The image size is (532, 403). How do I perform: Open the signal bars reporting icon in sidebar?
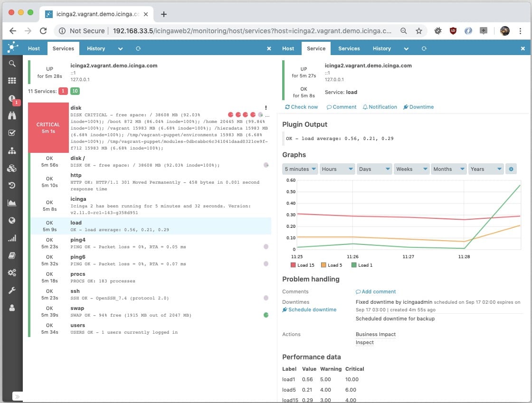(x=12, y=238)
